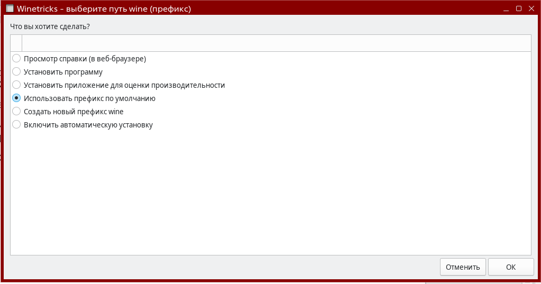The height and width of the screenshot is (284, 541).
Task: Click the OK button
Action: click(511, 267)
